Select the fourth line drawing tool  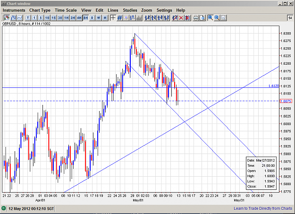[166, 18]
